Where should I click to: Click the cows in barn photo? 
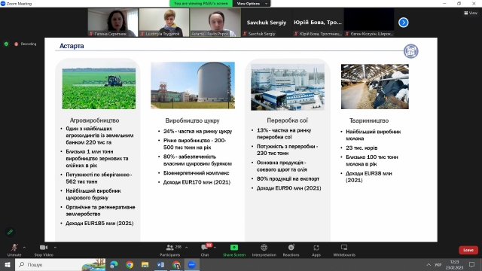coord(375,87)
